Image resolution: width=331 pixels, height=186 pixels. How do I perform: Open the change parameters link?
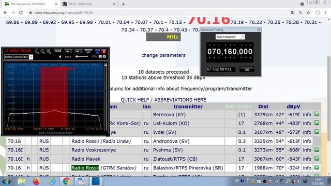click(x=163, y=55)
